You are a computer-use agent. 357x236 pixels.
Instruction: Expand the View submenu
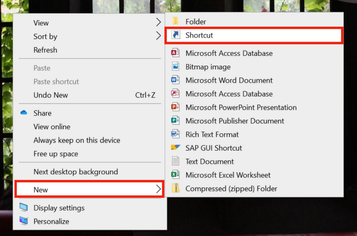pos(41,23)
